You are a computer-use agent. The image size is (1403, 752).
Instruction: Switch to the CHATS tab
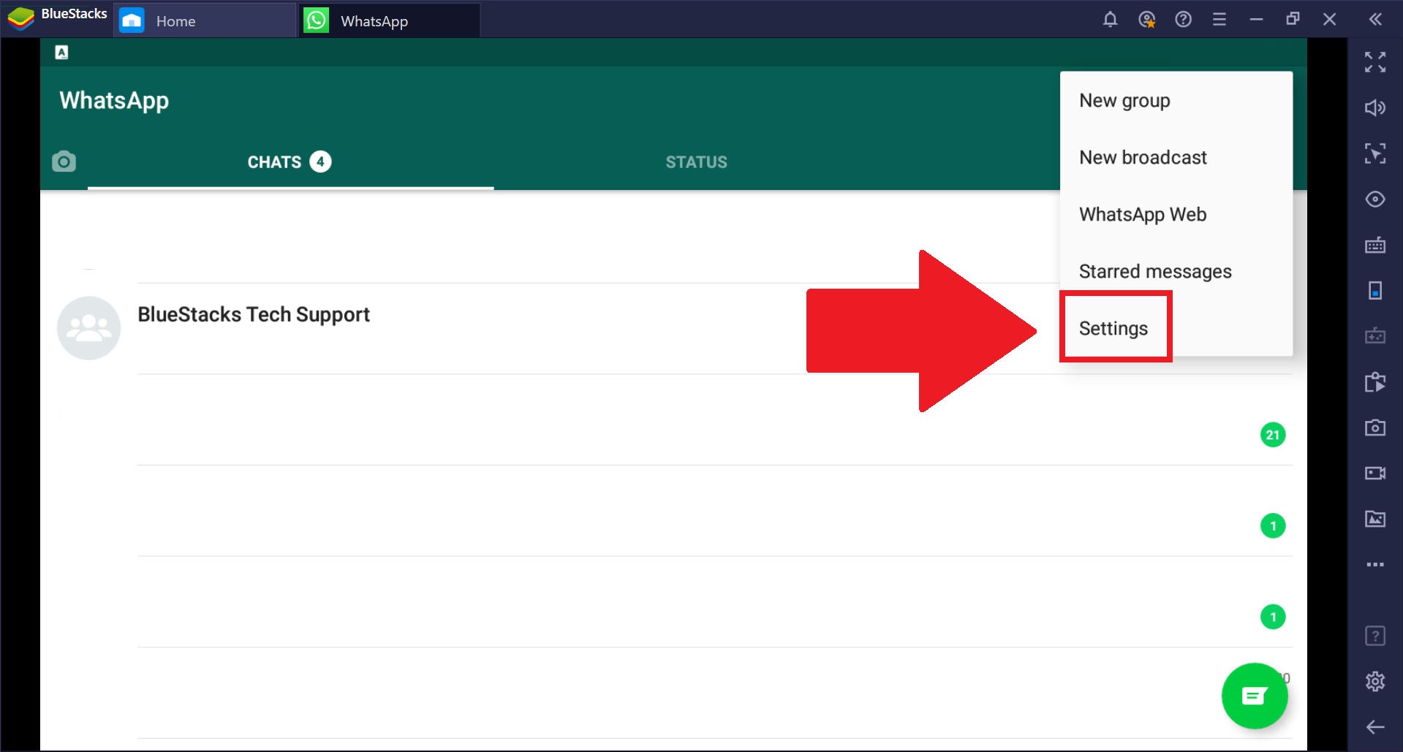(290, 162)
